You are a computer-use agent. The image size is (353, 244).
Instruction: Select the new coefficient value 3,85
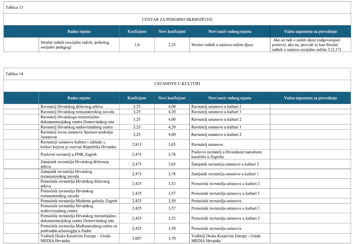pyautogui.click(x=172, y=144)
